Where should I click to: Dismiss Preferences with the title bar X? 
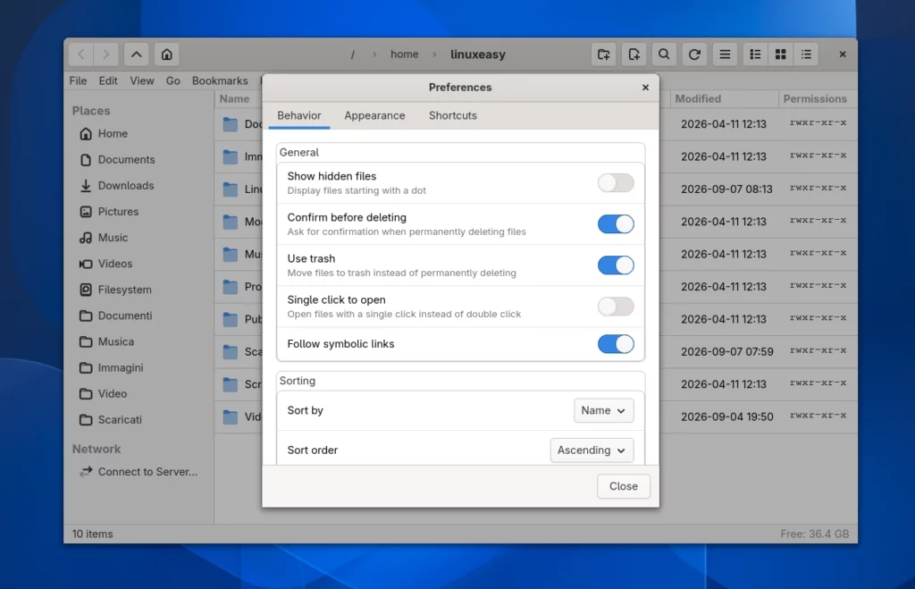(645, 88)
